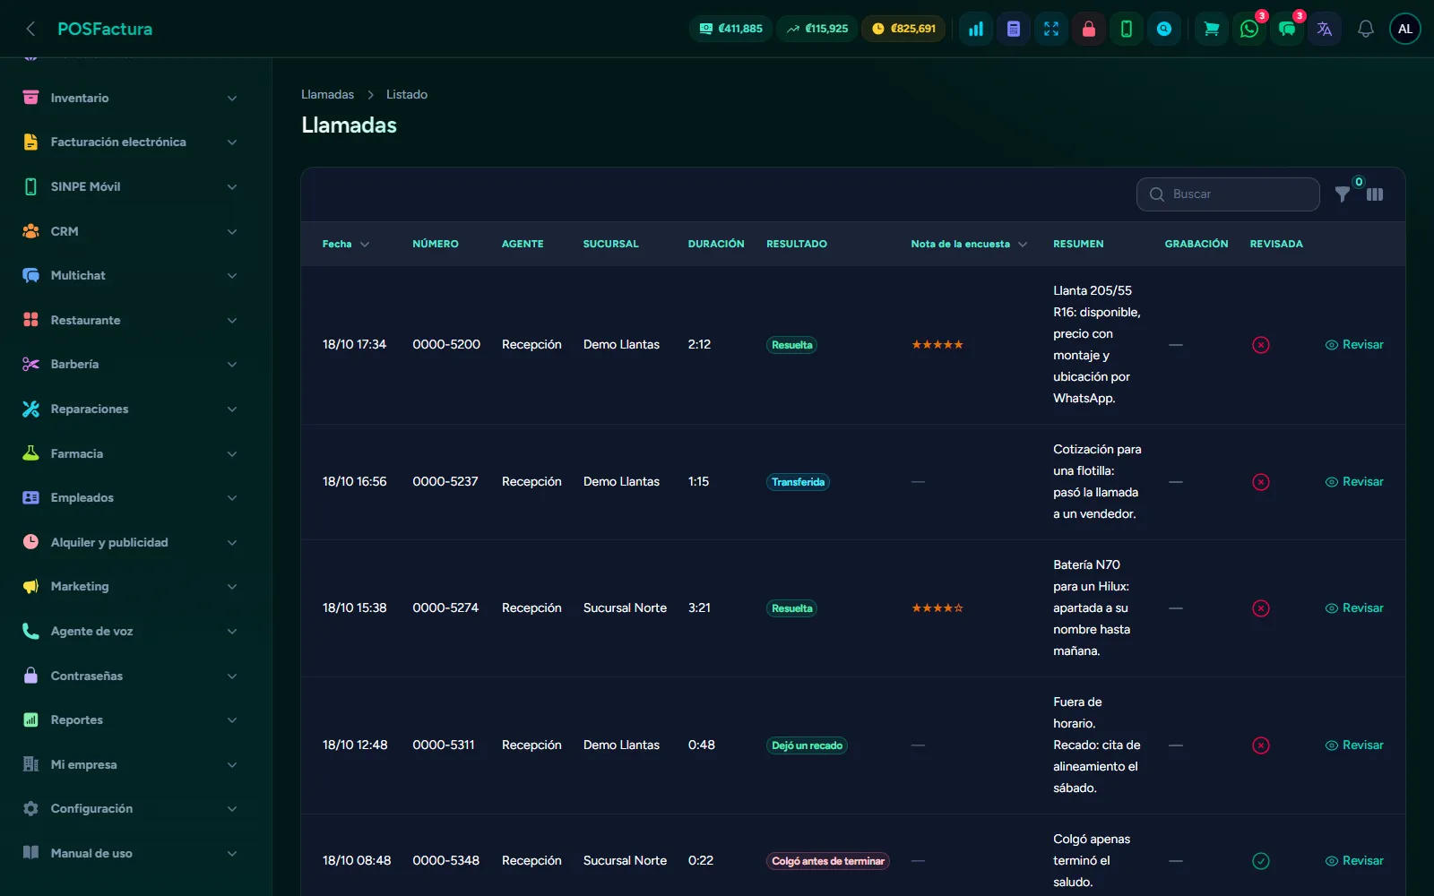Select Reportes in the sidebar
Screen dimensions: 1434x896
tap(131, 719)
